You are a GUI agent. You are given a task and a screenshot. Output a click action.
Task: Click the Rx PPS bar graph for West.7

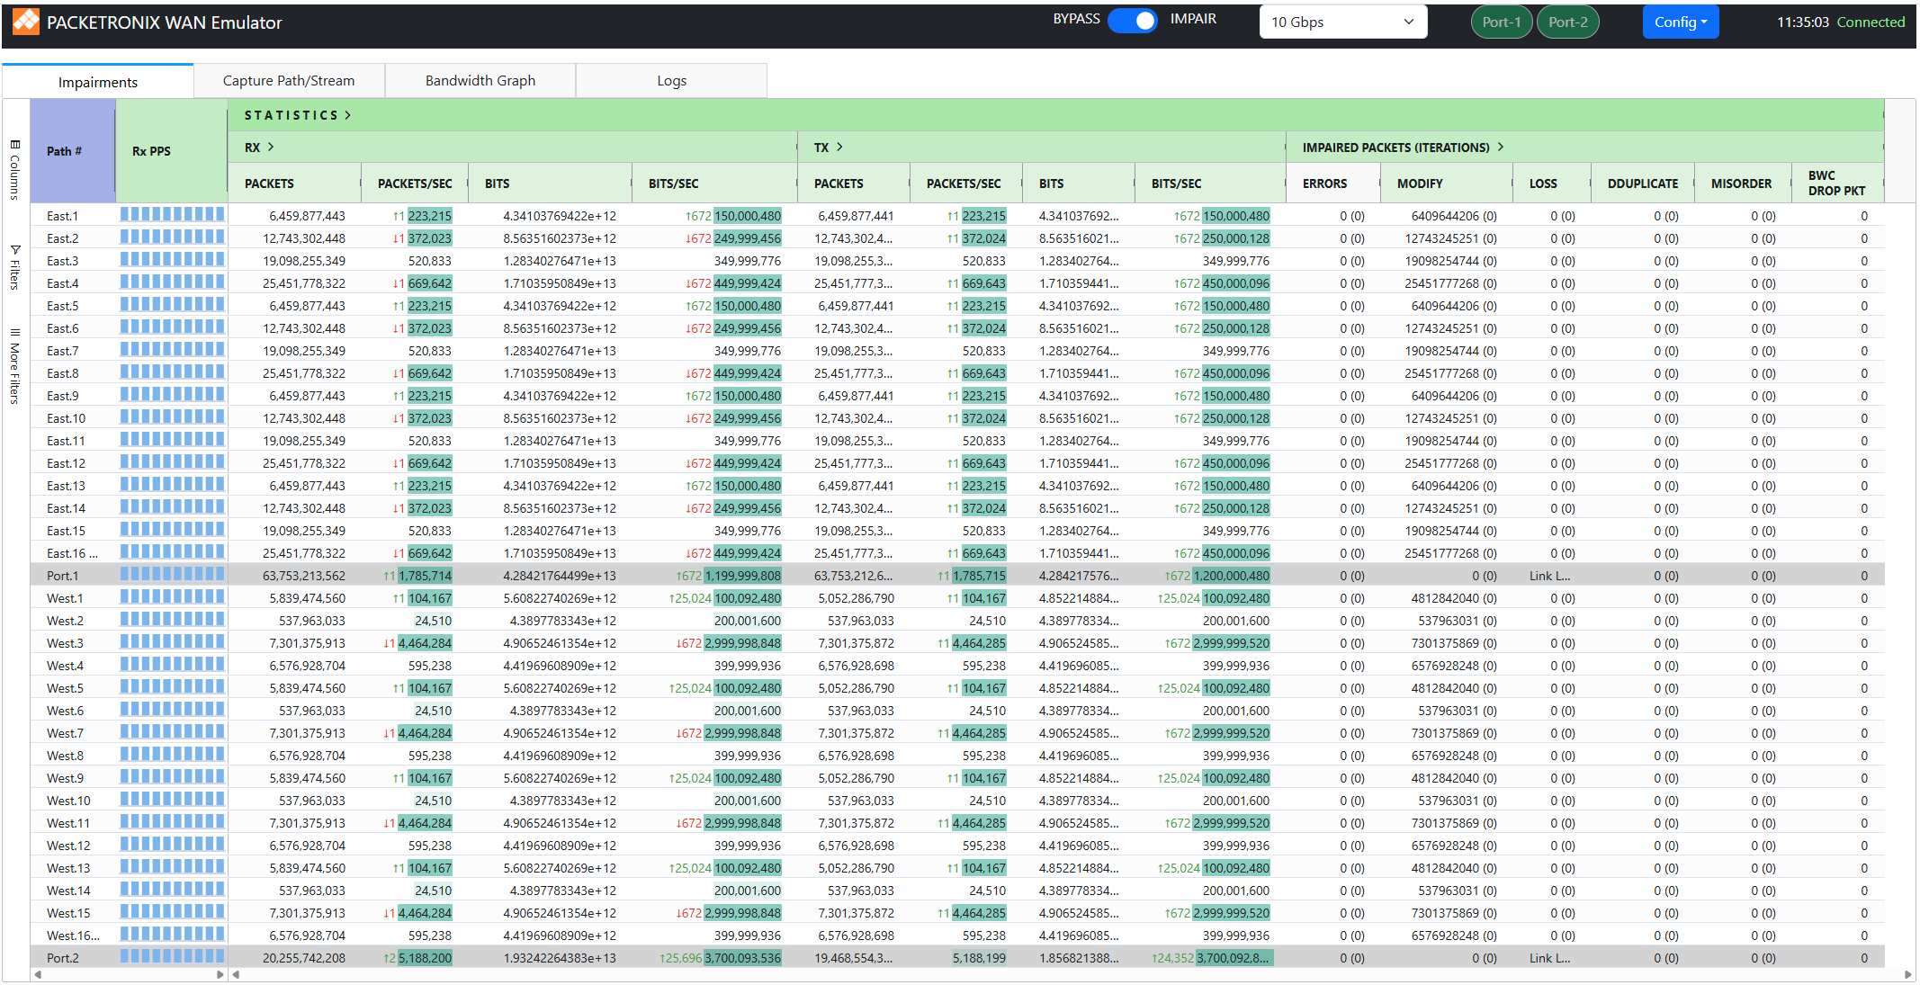click(172, 731)
